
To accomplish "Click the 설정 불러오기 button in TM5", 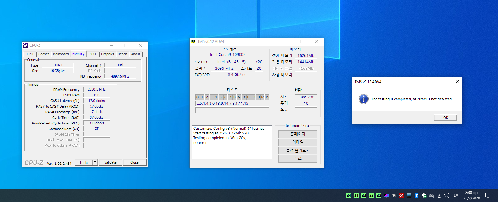I will [x=298, y=150].
